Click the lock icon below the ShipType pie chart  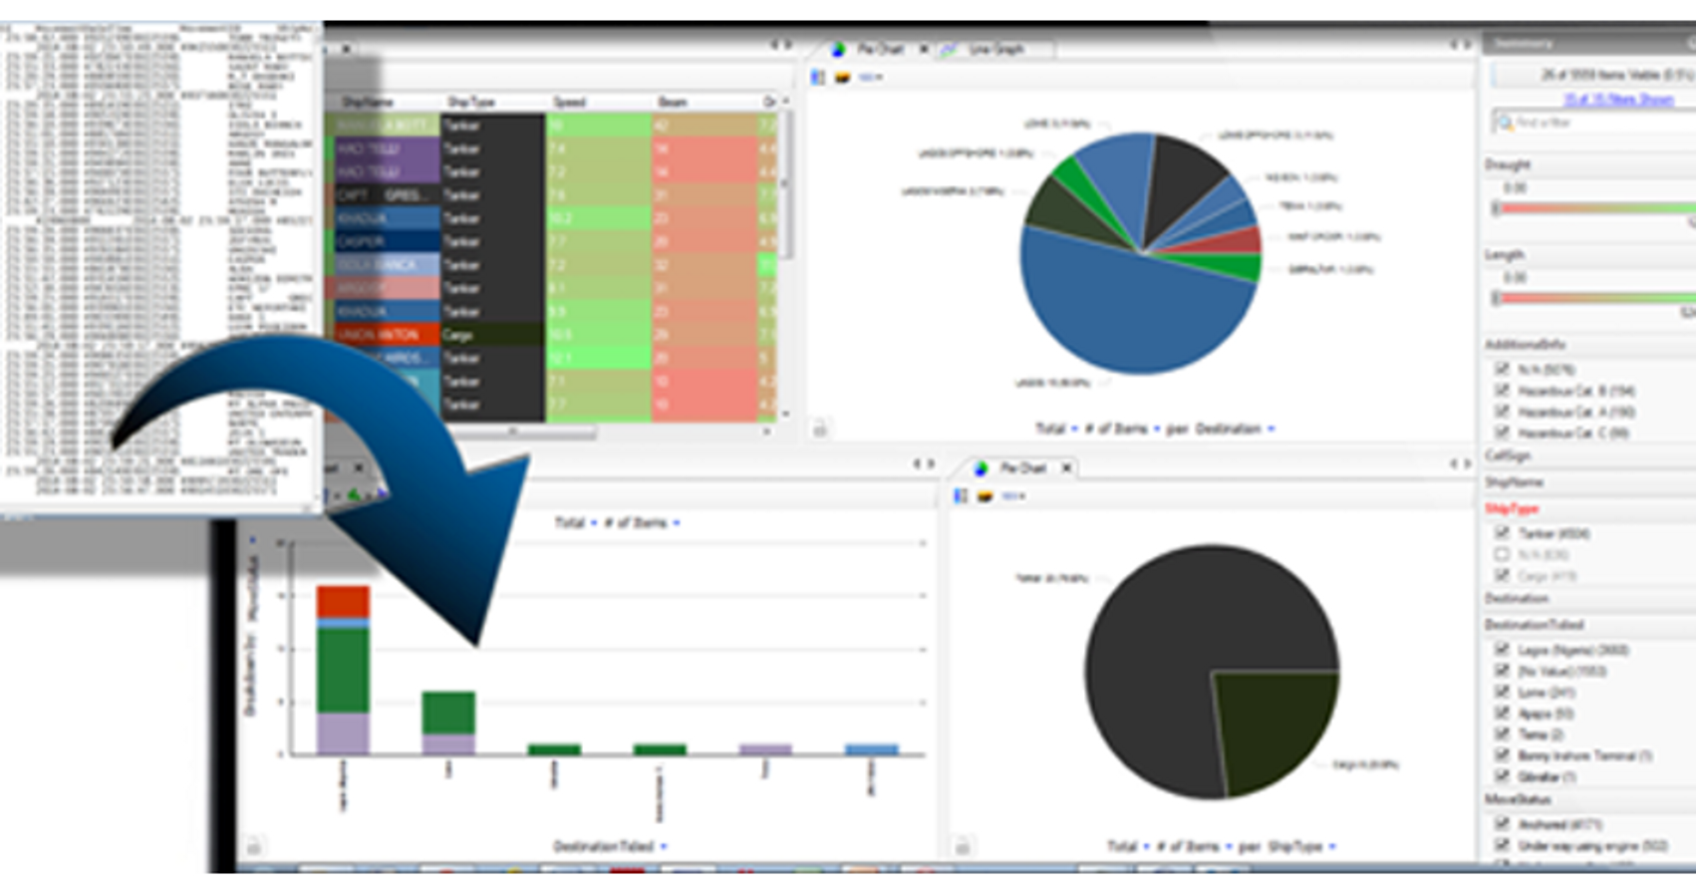click(963, 847)
